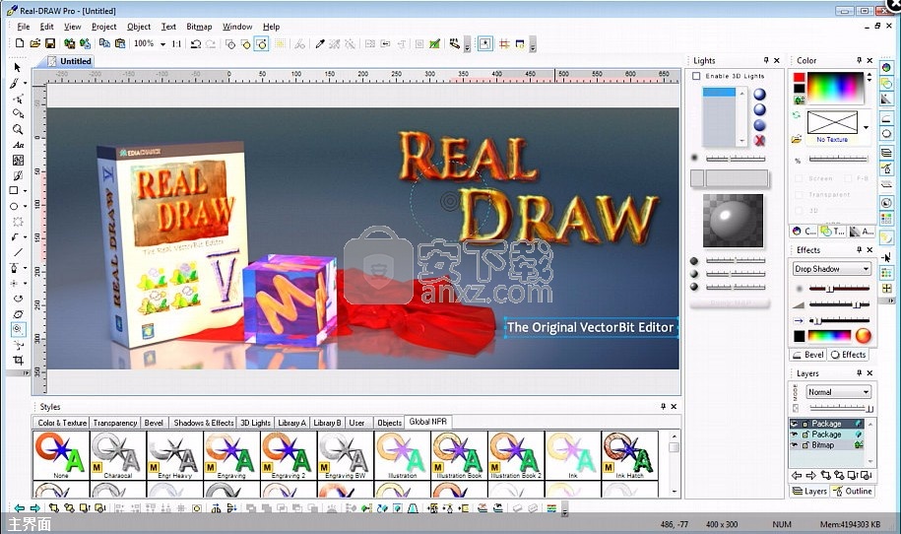901x534 pixels.
Task: Hide the first Package layer via its eye
Action: pyautogui.click(x=795, y=424)
